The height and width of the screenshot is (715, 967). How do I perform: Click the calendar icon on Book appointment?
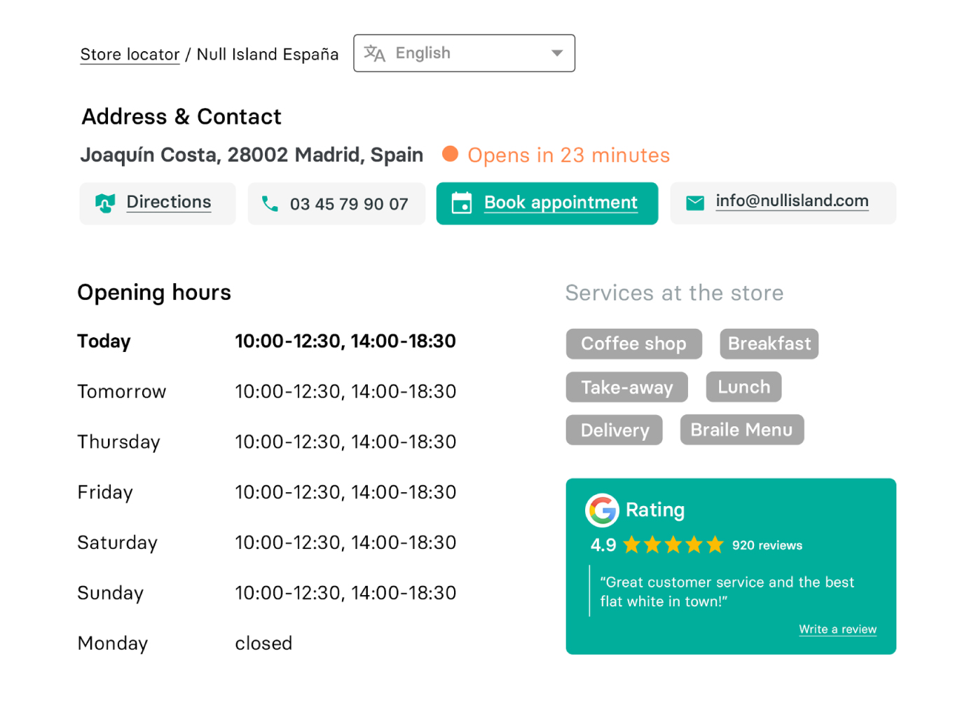point(462,203)
